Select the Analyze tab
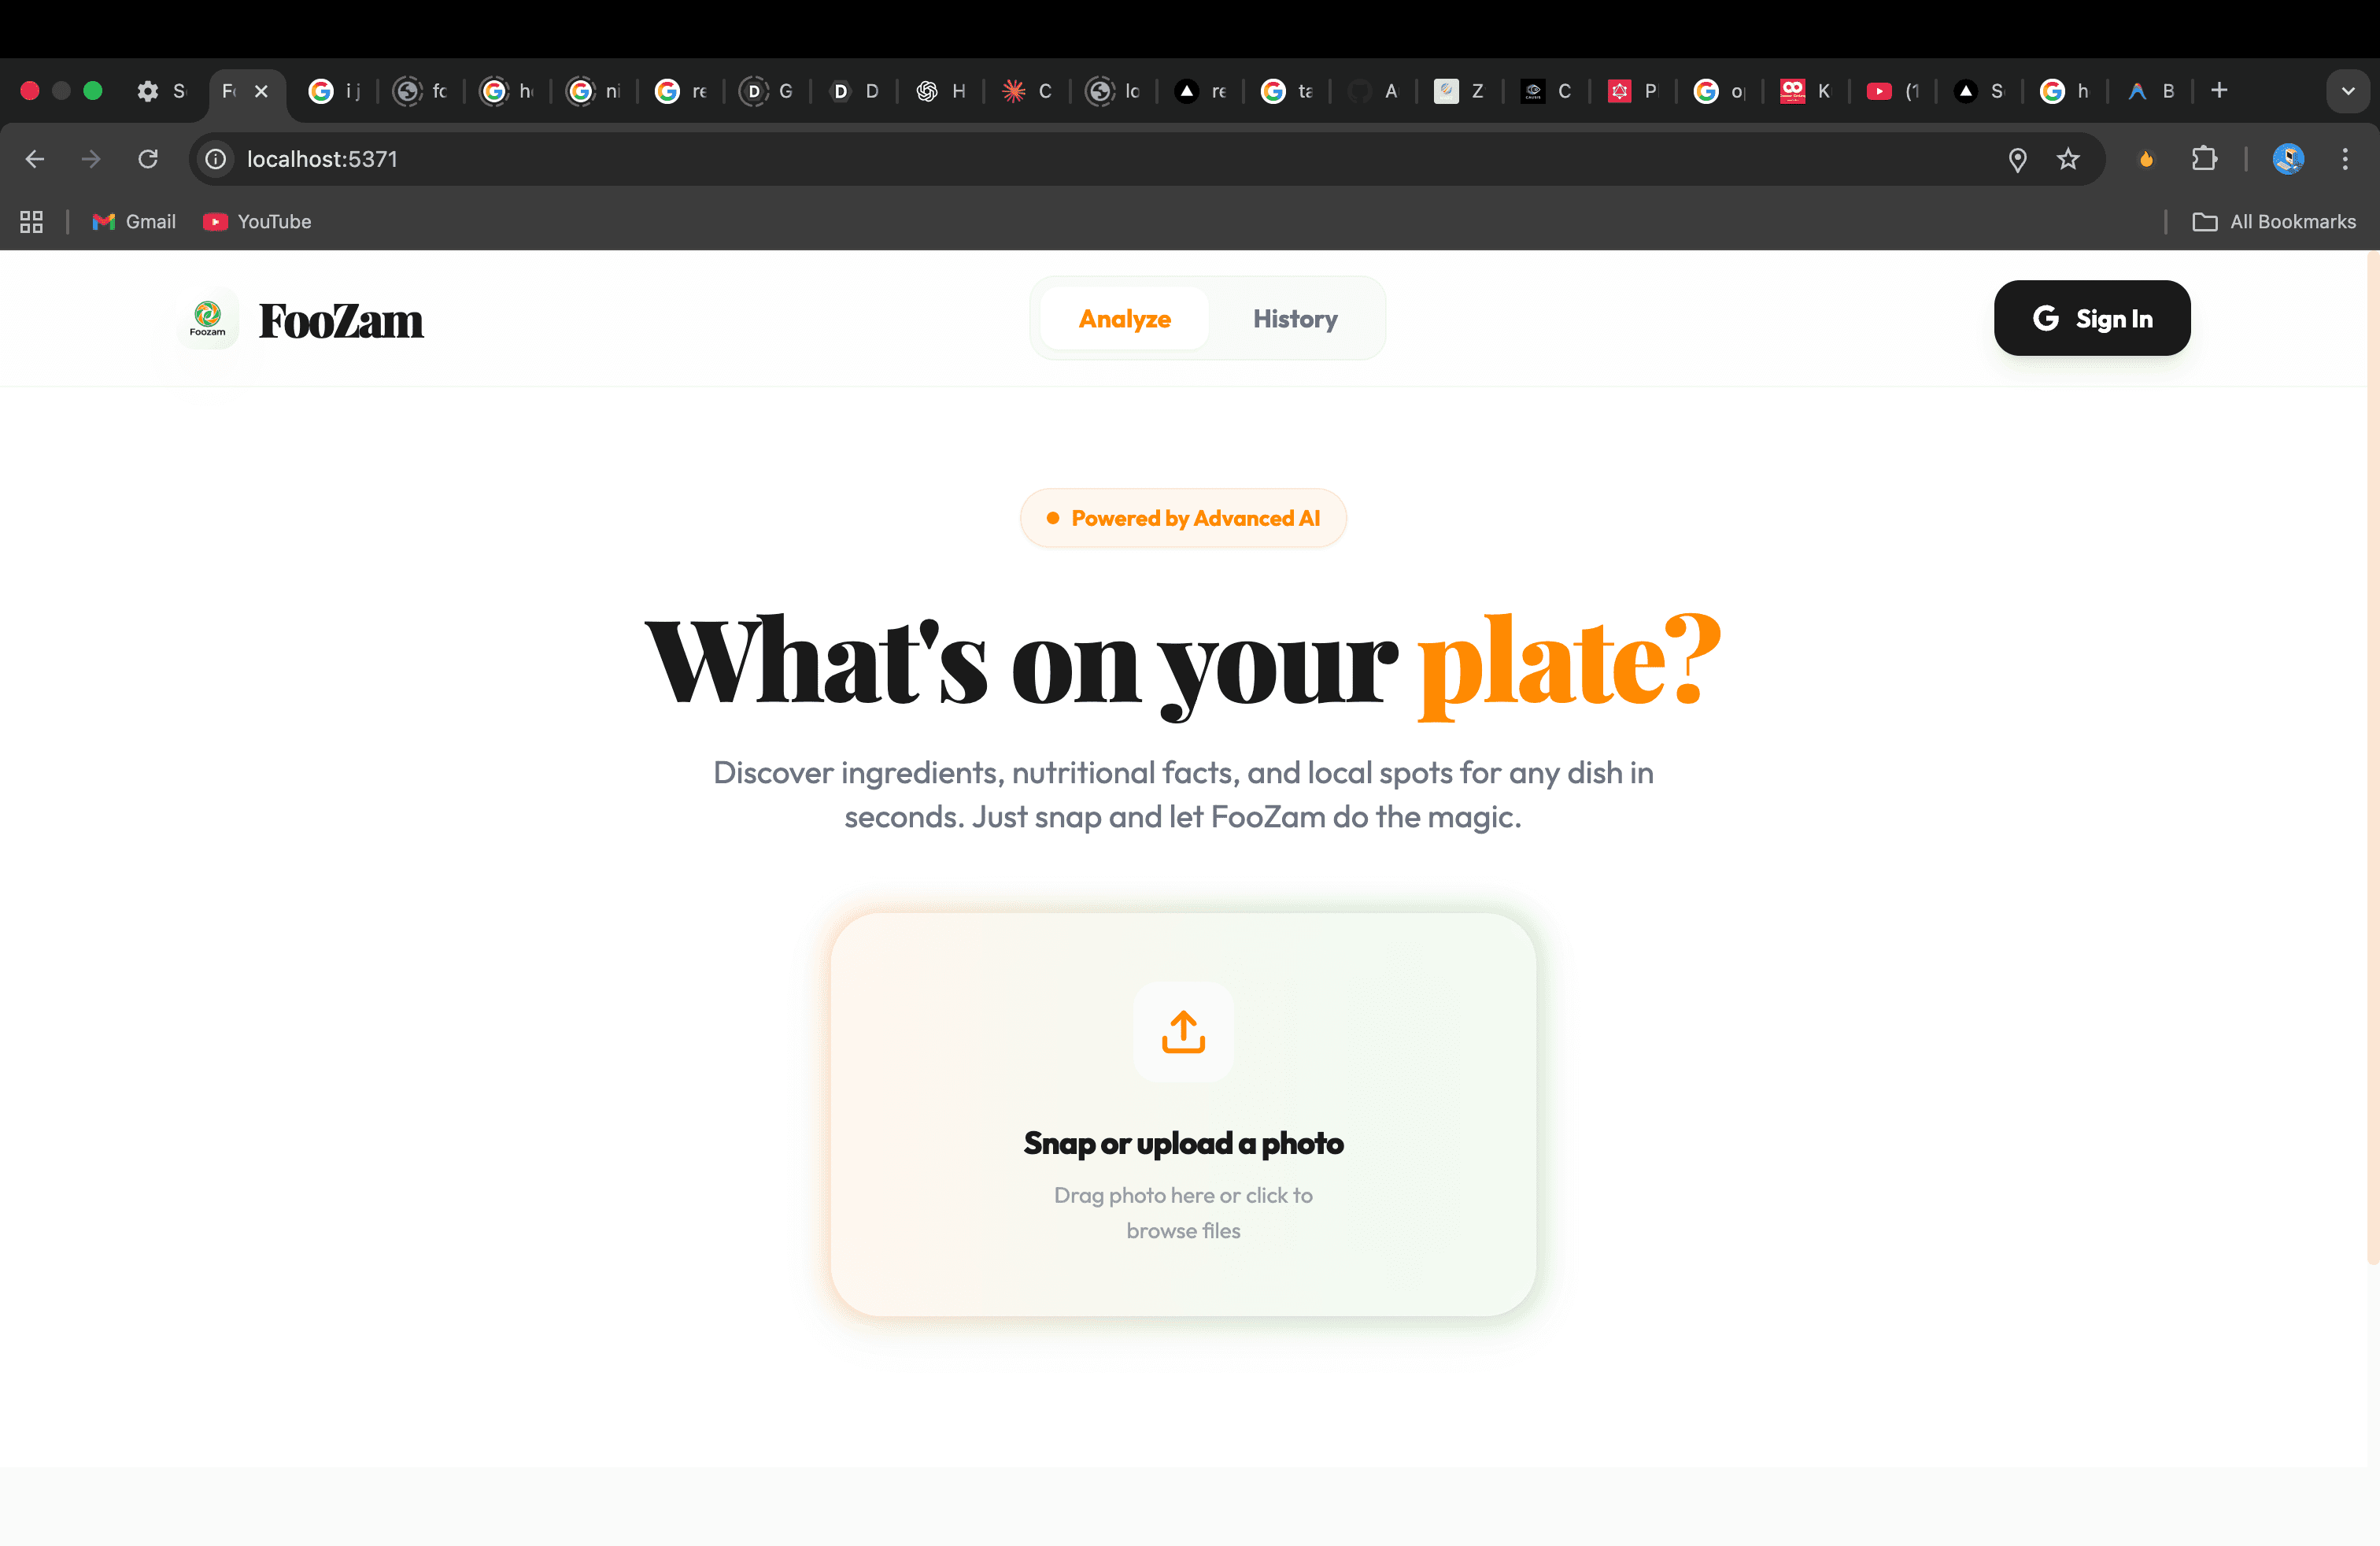The width and height of the screenshot is (2380, 1546). click(x=1124, y=319)
